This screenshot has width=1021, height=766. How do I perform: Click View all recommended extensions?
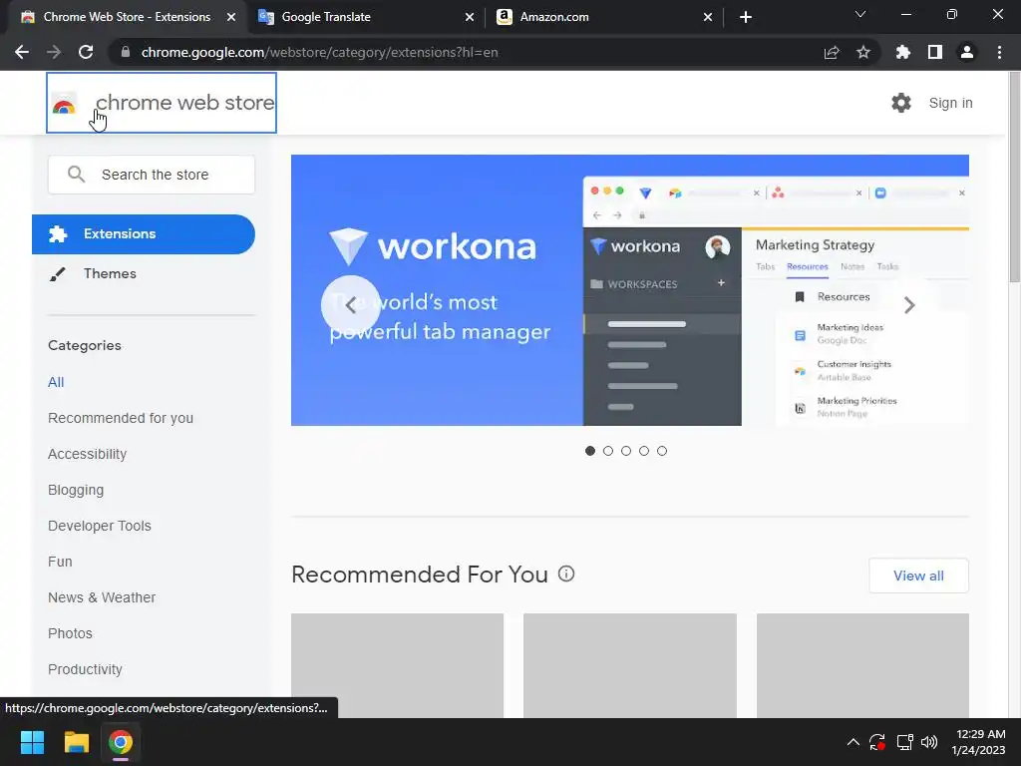coord(918,575)
